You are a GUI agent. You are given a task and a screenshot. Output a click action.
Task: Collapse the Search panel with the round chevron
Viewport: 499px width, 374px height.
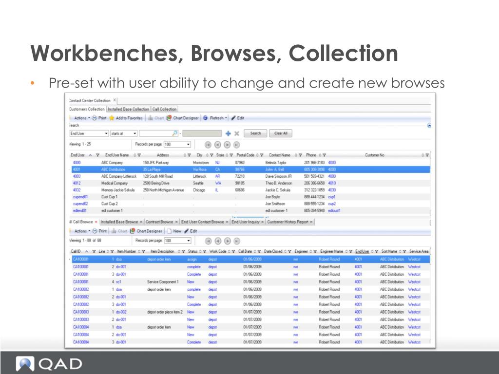[x=429, y=126]
